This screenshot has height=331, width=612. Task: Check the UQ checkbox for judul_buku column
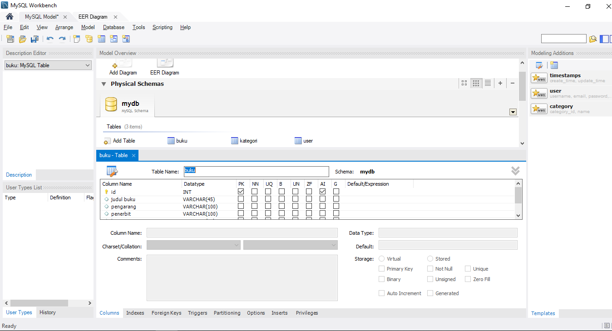coord(268,198)
